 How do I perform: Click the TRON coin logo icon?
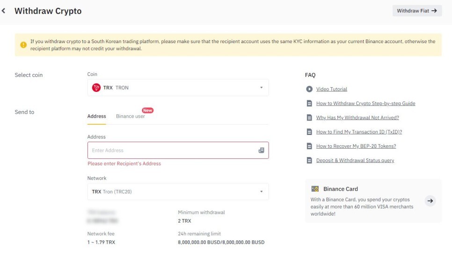pos(96,88)
